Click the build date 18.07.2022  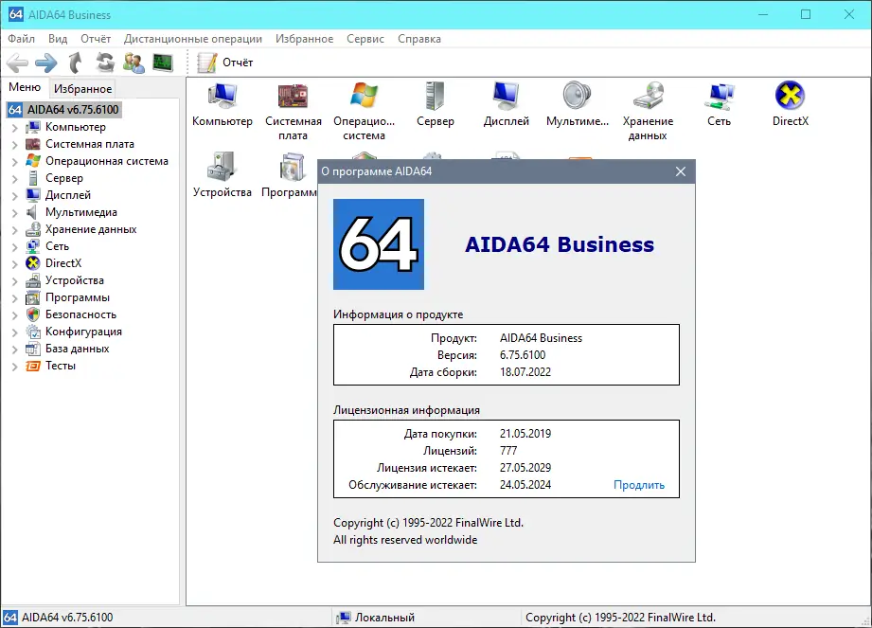point(525,372)
